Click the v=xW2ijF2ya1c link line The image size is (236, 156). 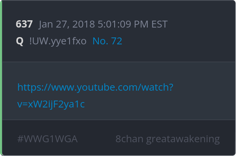pos(51,104)
